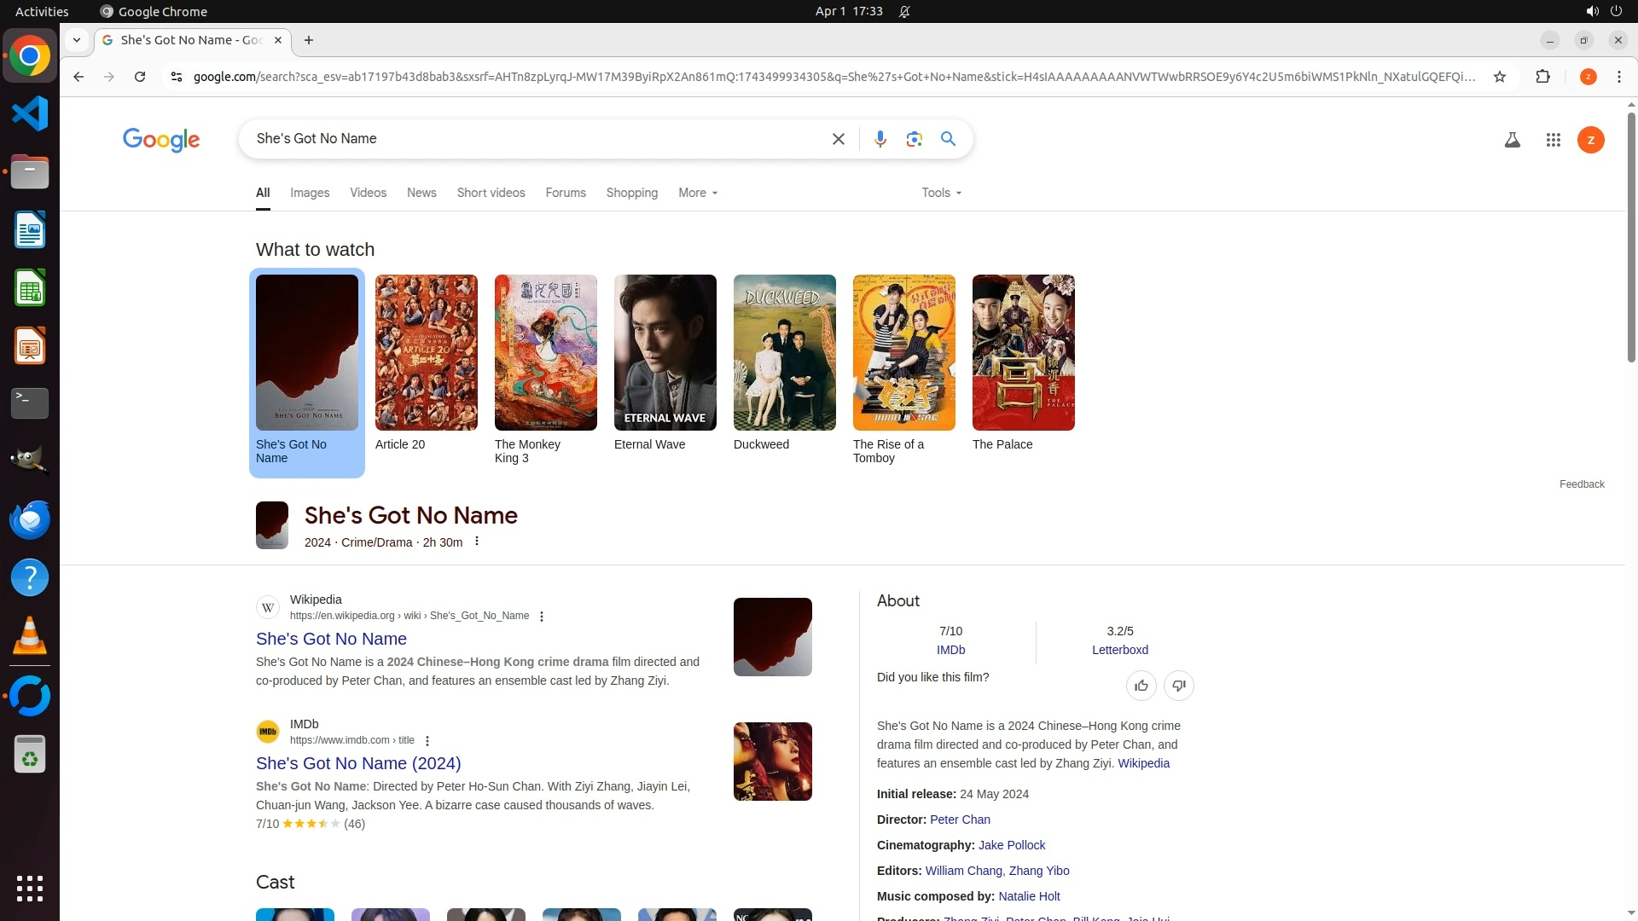This screenshot has width=1638, height=921.
Task: Switch to the News tab
Action: pyautogui.click(x=421, y=193)
